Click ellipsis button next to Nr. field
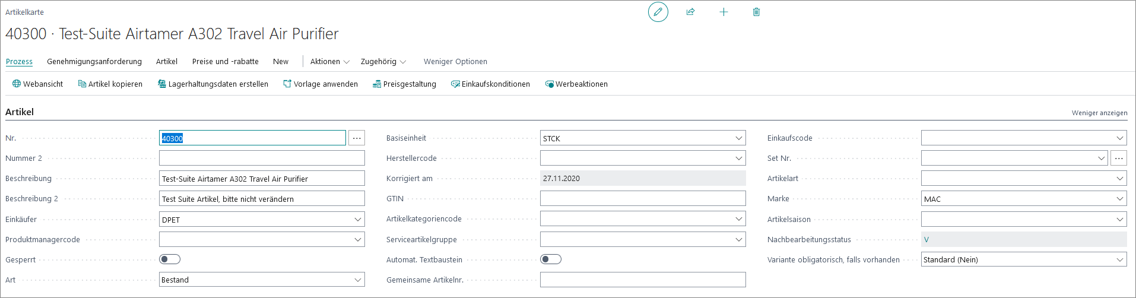Screen dimensions: 1136x298 click(357, 138)
